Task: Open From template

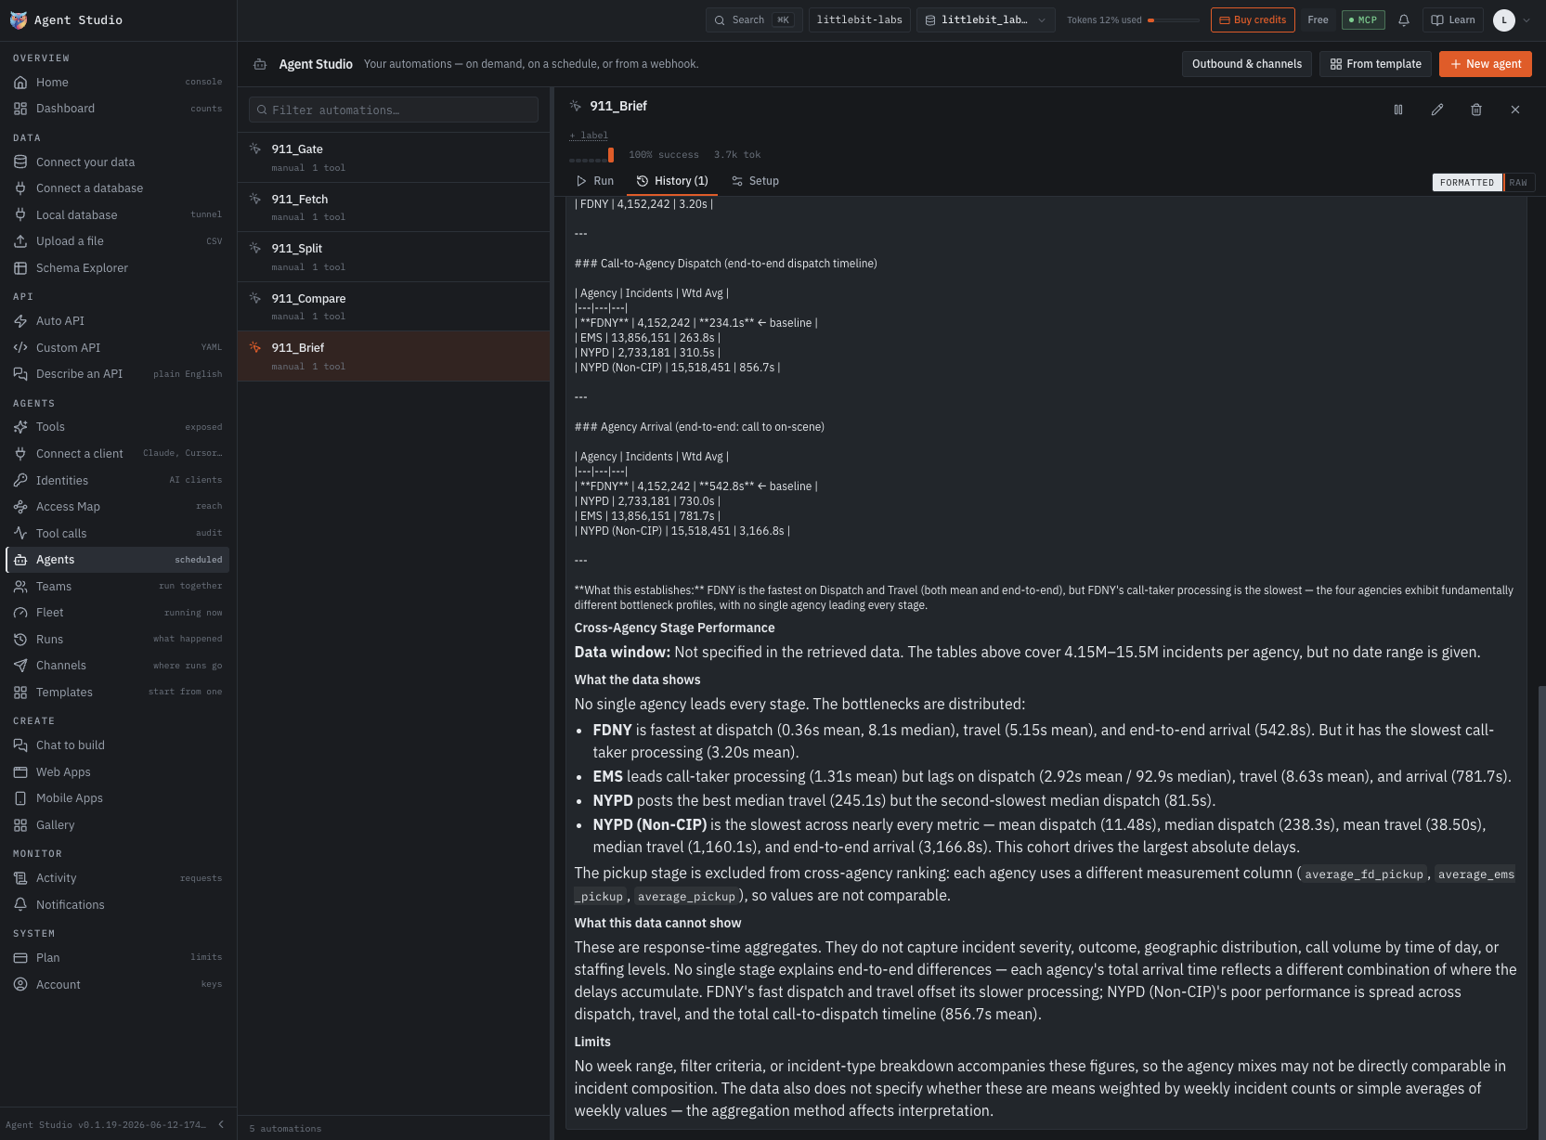Action: 1376,64
